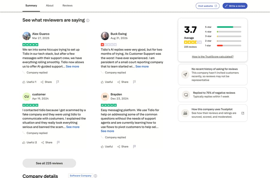This screenshot has height=178, width=270.
Task: Share Brayden's review
Action: coord(123,147)
